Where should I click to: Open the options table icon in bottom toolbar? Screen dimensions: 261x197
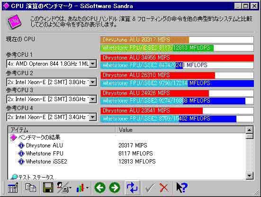[13, 188]
